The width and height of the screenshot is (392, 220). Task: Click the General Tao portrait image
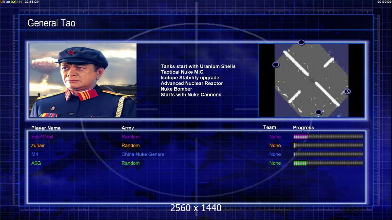coord(83,80)
